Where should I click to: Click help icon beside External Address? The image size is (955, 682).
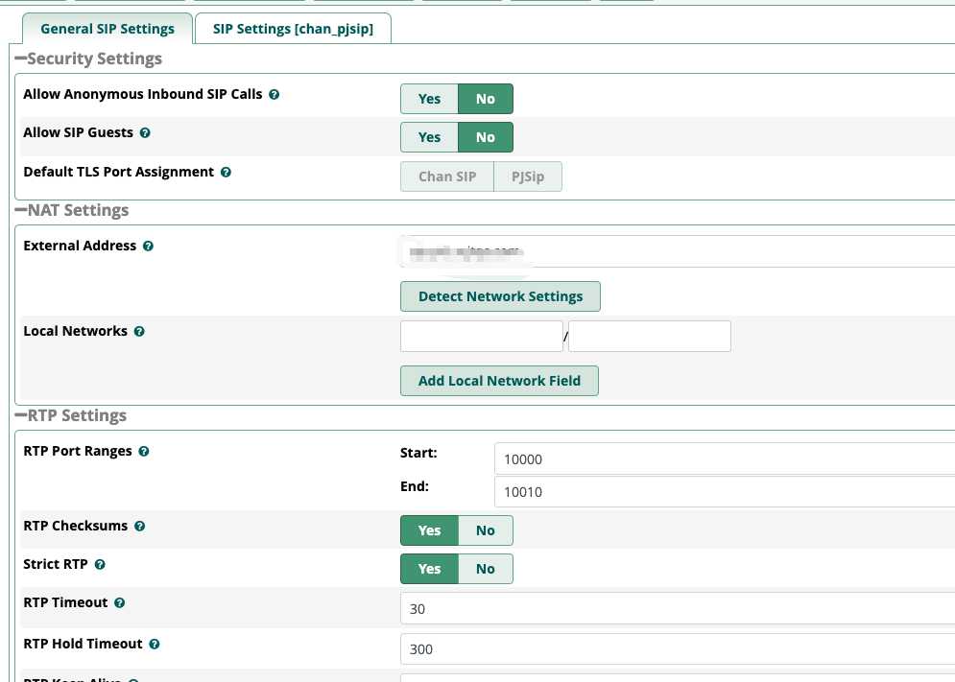[149, 247]
